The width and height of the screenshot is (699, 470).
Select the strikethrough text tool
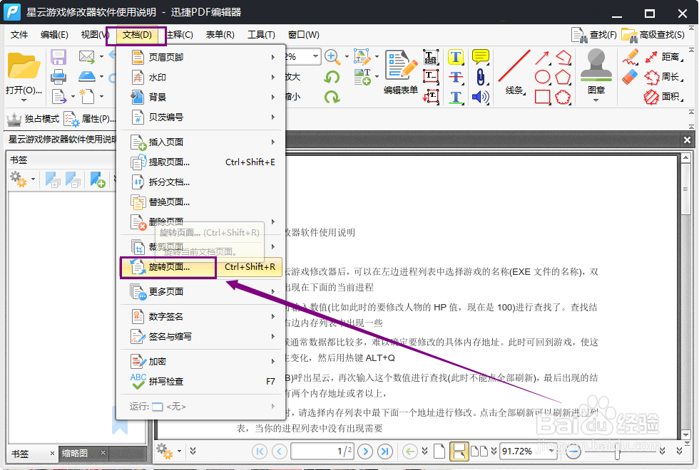click(x=456, y=77)
